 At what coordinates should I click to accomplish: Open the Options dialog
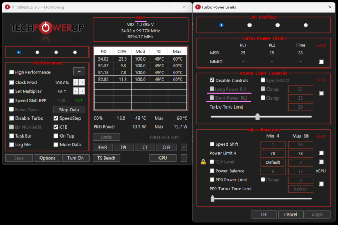(x=47, y=158)
